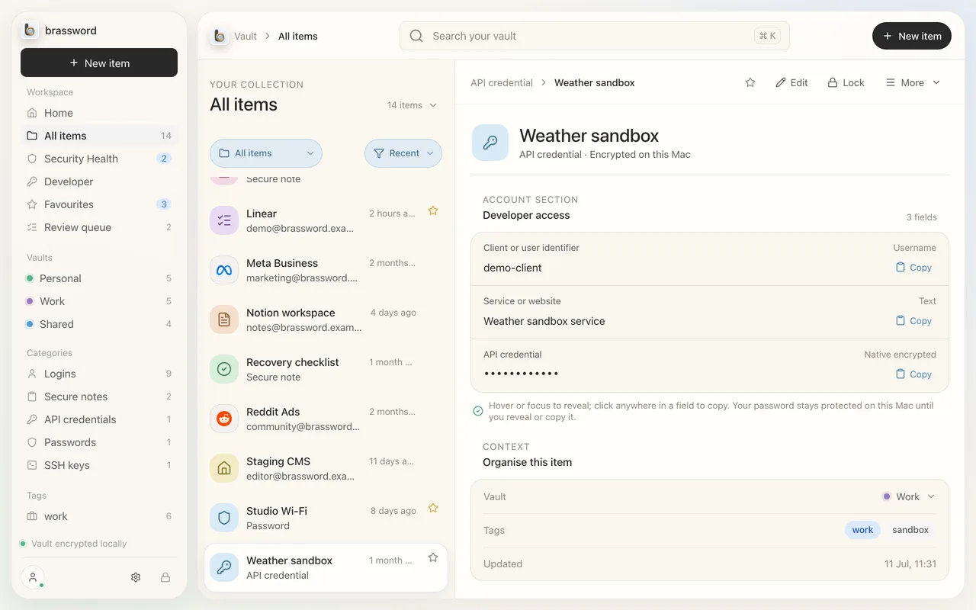Click the Studio Wi-Fi shield icon

(224, 518)
